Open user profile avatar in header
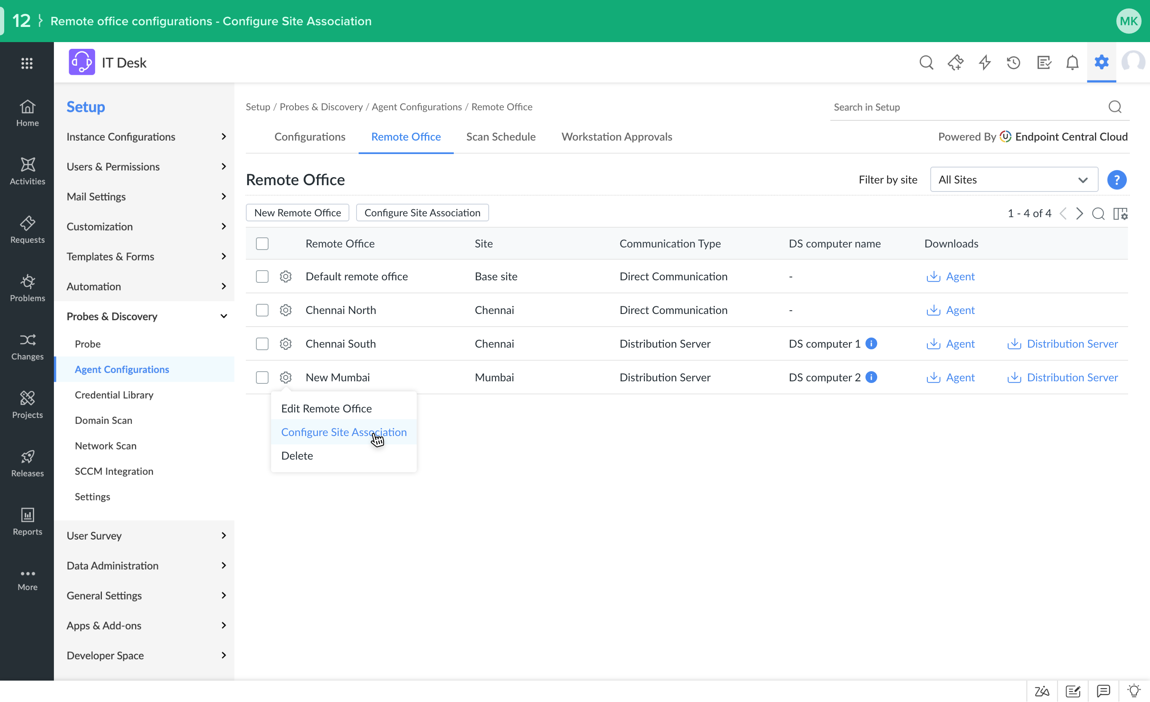The height and width of the screenshot is (702, 1150). (x=1133, y=62)
